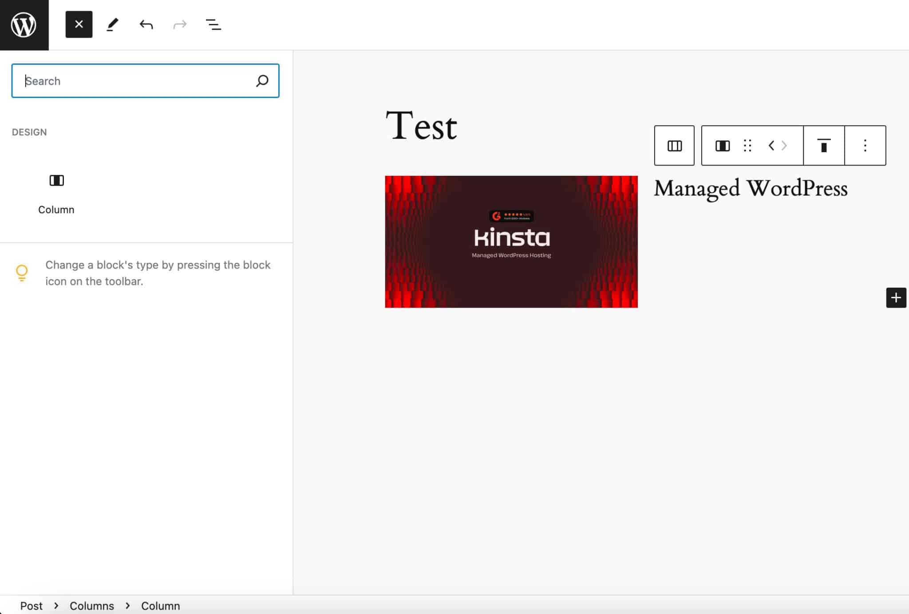Move column left with arrow
Viewport: 909px width, 614px height.
click(x=771, y=146)
